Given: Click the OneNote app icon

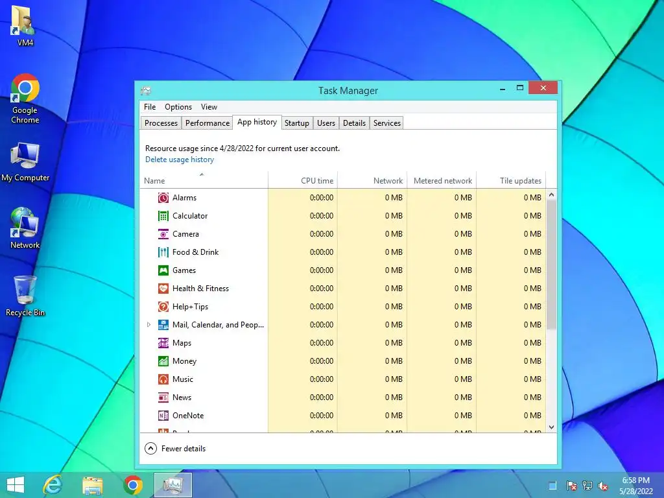Looking at the screenshot, I should pyautogui.click(x=163, y=416).
